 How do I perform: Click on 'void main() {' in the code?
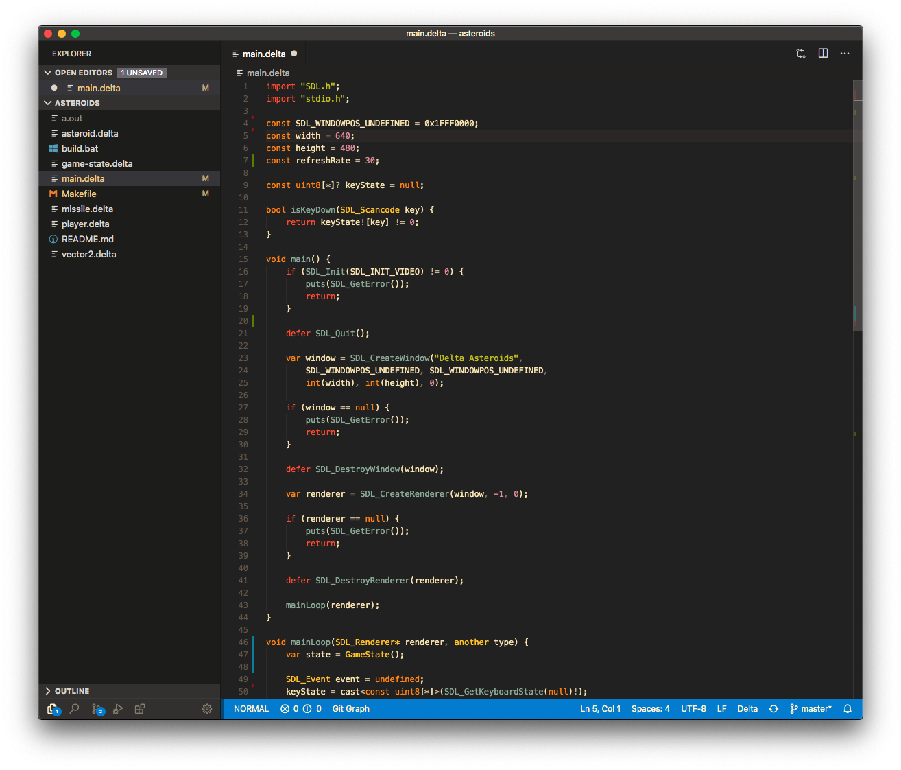pos(298,259)
